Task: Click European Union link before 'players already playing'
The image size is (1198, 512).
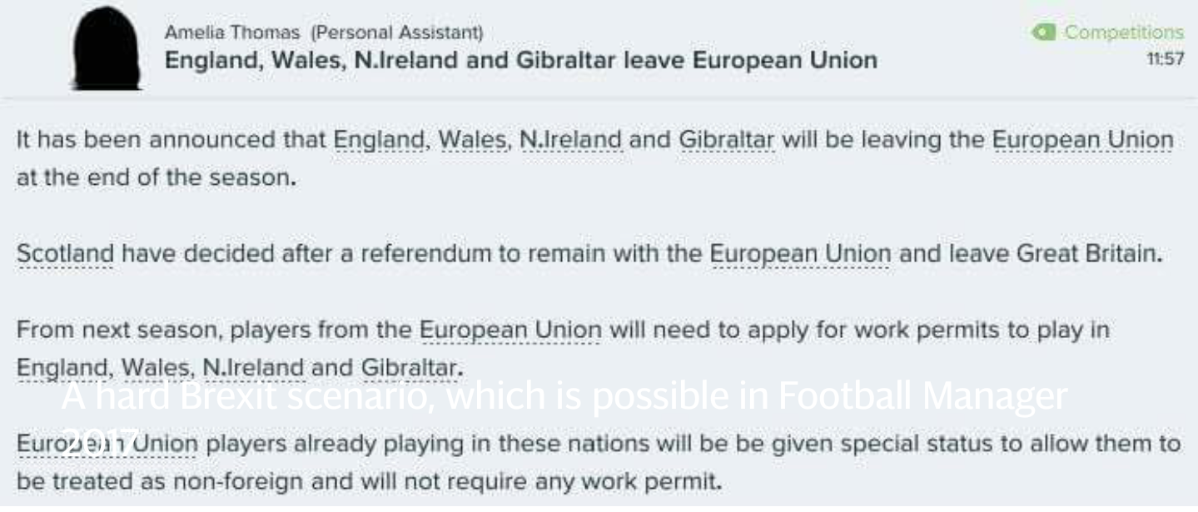Action: click(x=107, y=443)
